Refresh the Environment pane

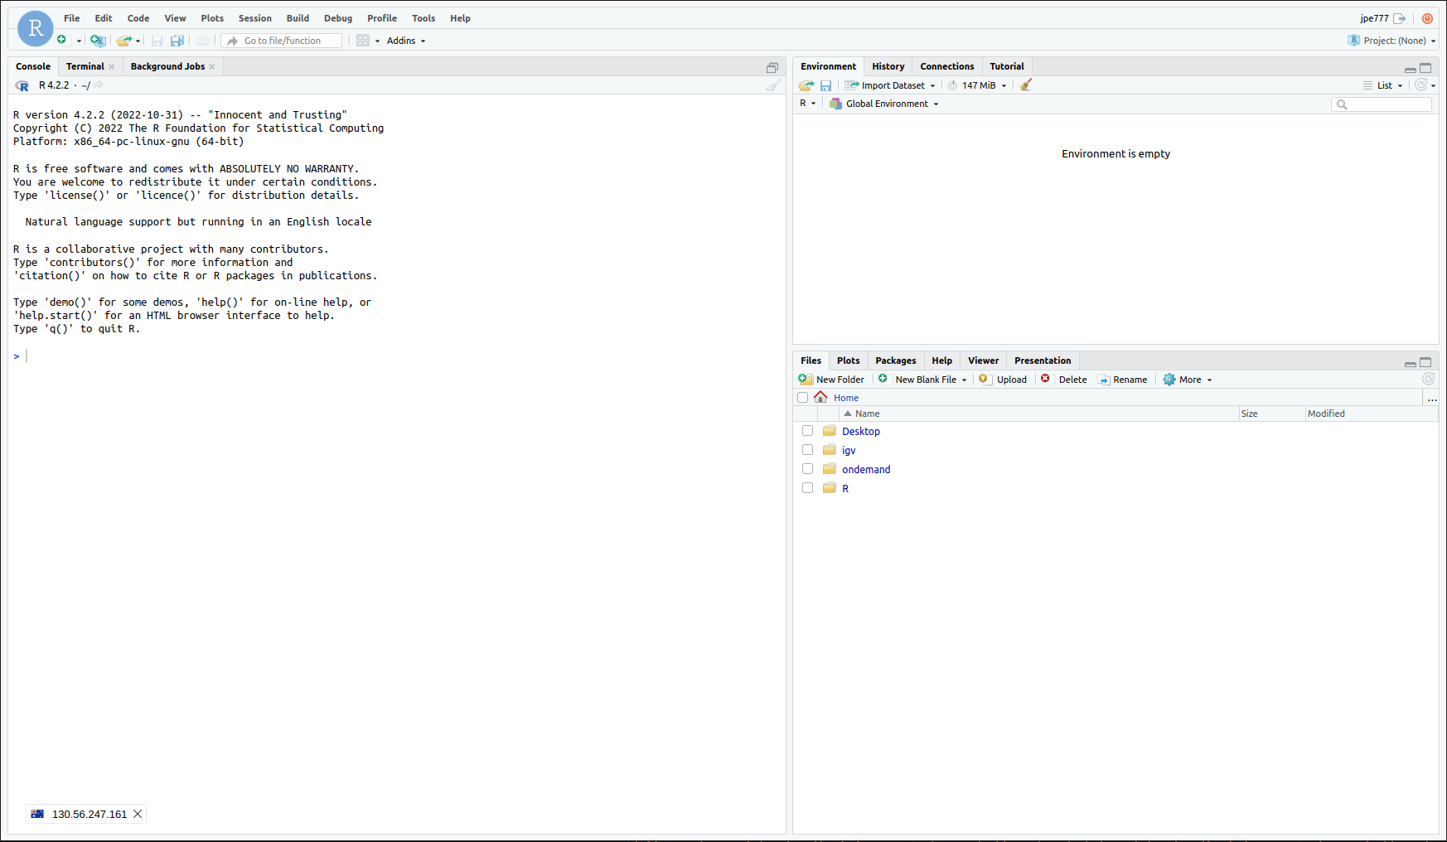pyautogui.click(x=1421, y=85)
